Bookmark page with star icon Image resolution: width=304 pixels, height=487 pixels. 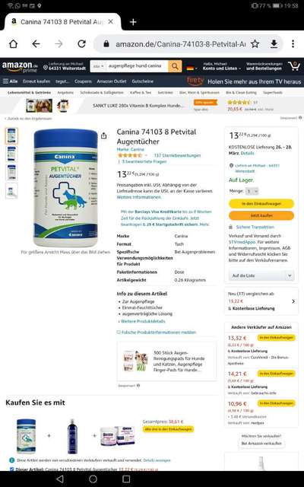pyautogui.click(x=255, y=44)
